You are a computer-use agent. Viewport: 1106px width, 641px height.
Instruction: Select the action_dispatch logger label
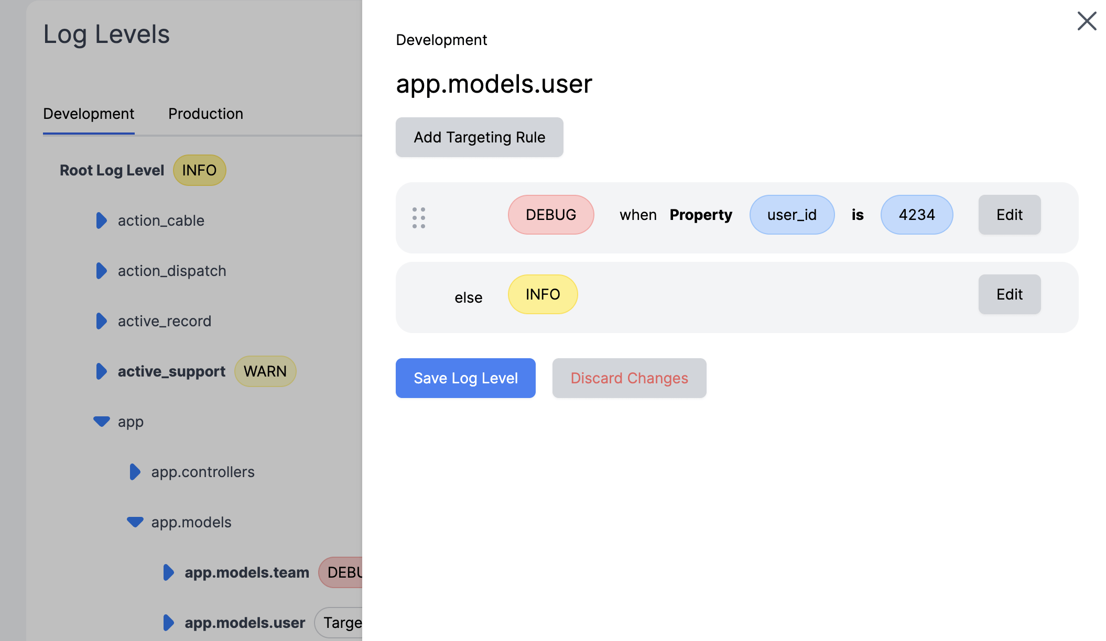click(x=172, y=271)
